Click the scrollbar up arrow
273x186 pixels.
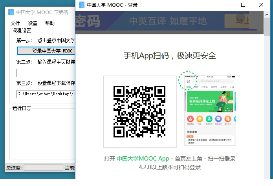[x=267, y=14]
